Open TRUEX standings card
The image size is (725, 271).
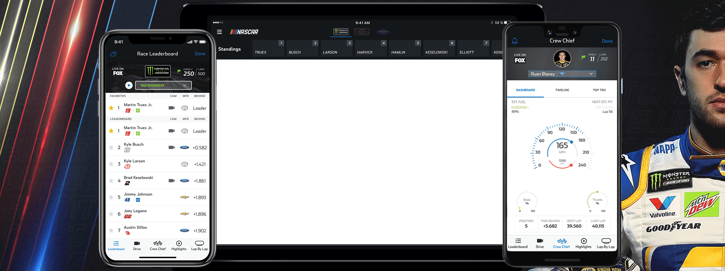268,48
